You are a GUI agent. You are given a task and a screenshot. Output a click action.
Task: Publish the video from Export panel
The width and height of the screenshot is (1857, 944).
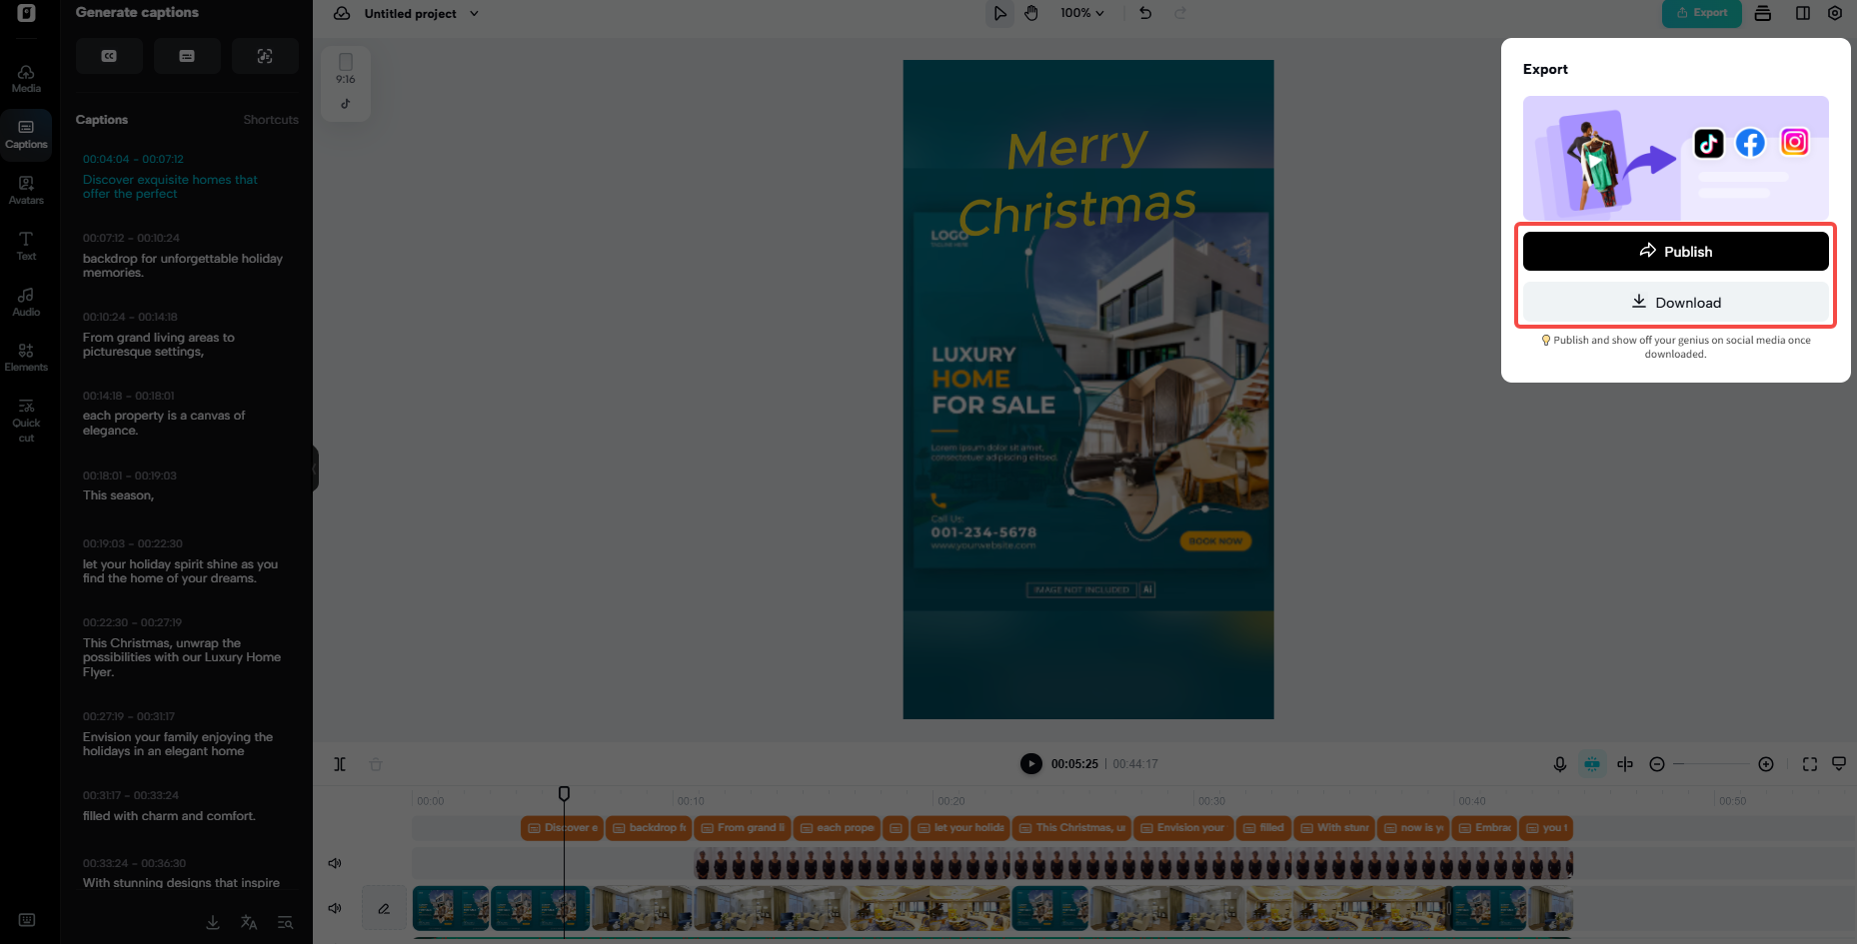tap(1675, 251)
